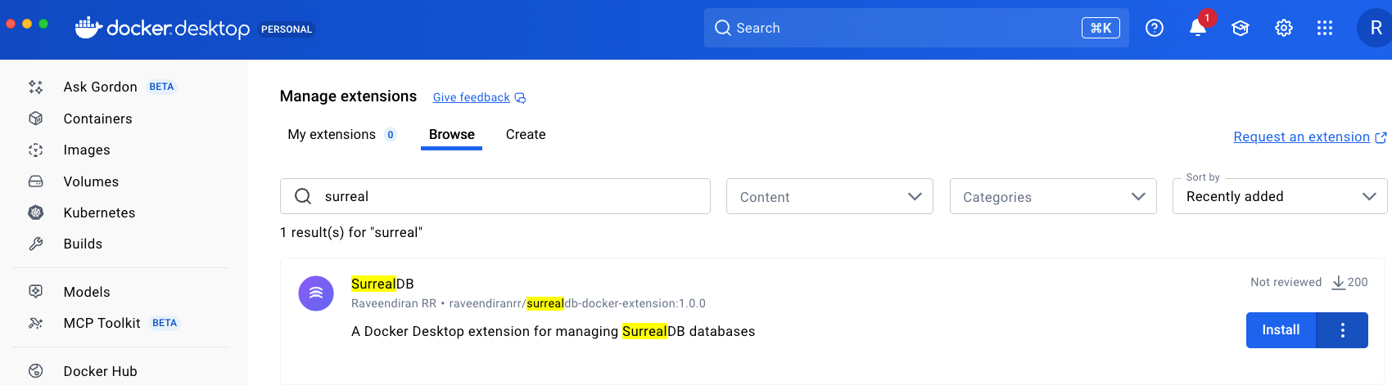The width and height of the screenshot is (1392, 385).
Task: Click the Docker Hub icon
Action: click(x=36, y=370)
